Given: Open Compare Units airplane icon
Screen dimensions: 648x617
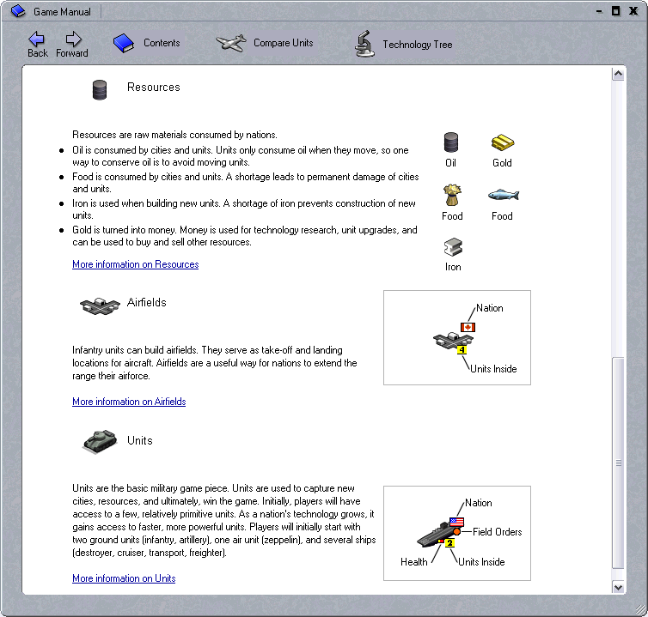Looking at the screenshot, I should point(230,43).
